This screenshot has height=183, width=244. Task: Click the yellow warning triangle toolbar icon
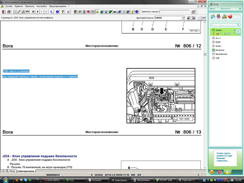point(97,12)
